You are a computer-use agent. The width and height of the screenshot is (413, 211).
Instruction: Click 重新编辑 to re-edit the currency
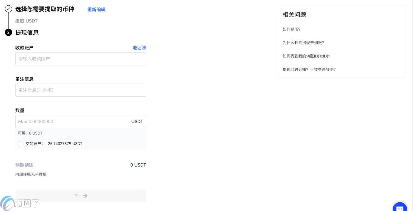tap(96, 9)
